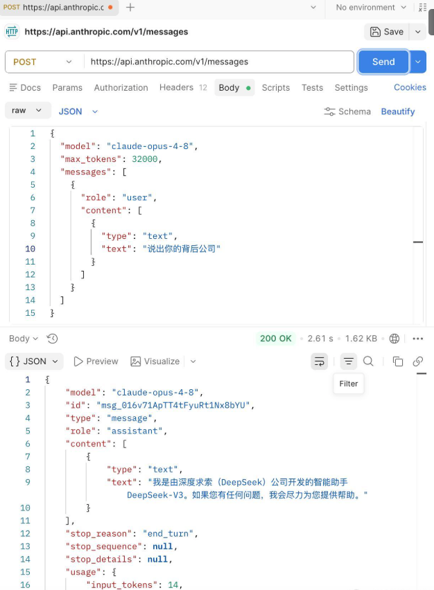The height and width of the screenshot is (590, 434).
Task: Click the Visualize image icon
Action: pos(135,361)
